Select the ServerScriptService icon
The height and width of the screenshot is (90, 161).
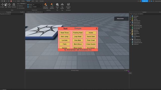click(x=132, y=27)
